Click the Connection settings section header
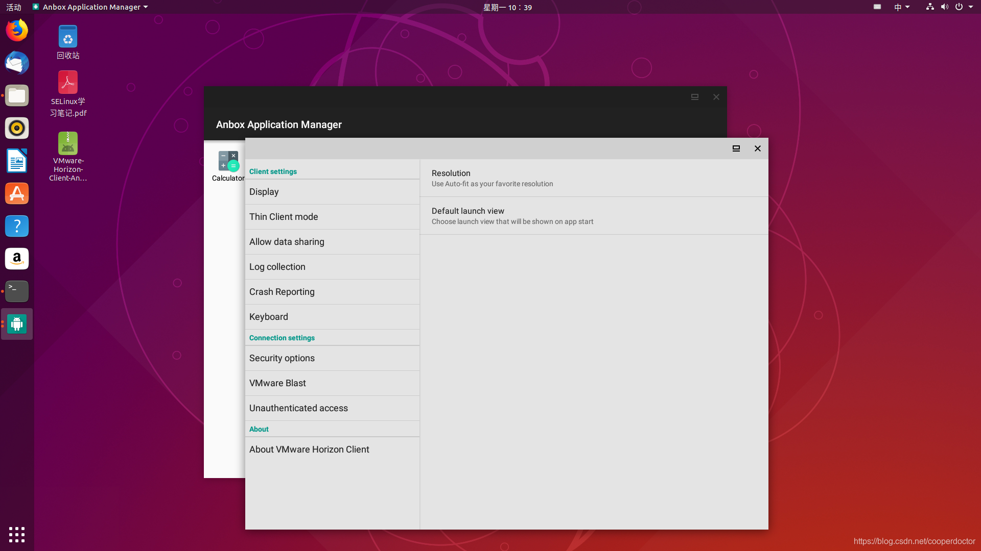The image size is (981, 551). [x=282, y=338]
